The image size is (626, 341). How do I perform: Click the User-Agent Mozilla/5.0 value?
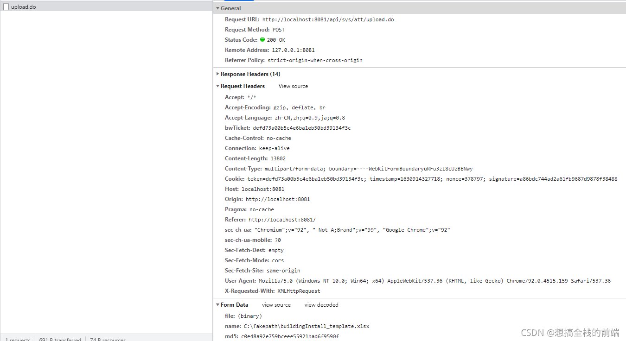coord(434,281)
